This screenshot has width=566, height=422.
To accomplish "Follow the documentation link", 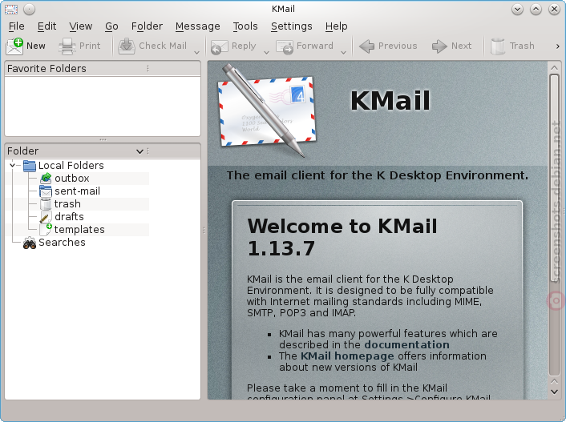I will [406, 345].
